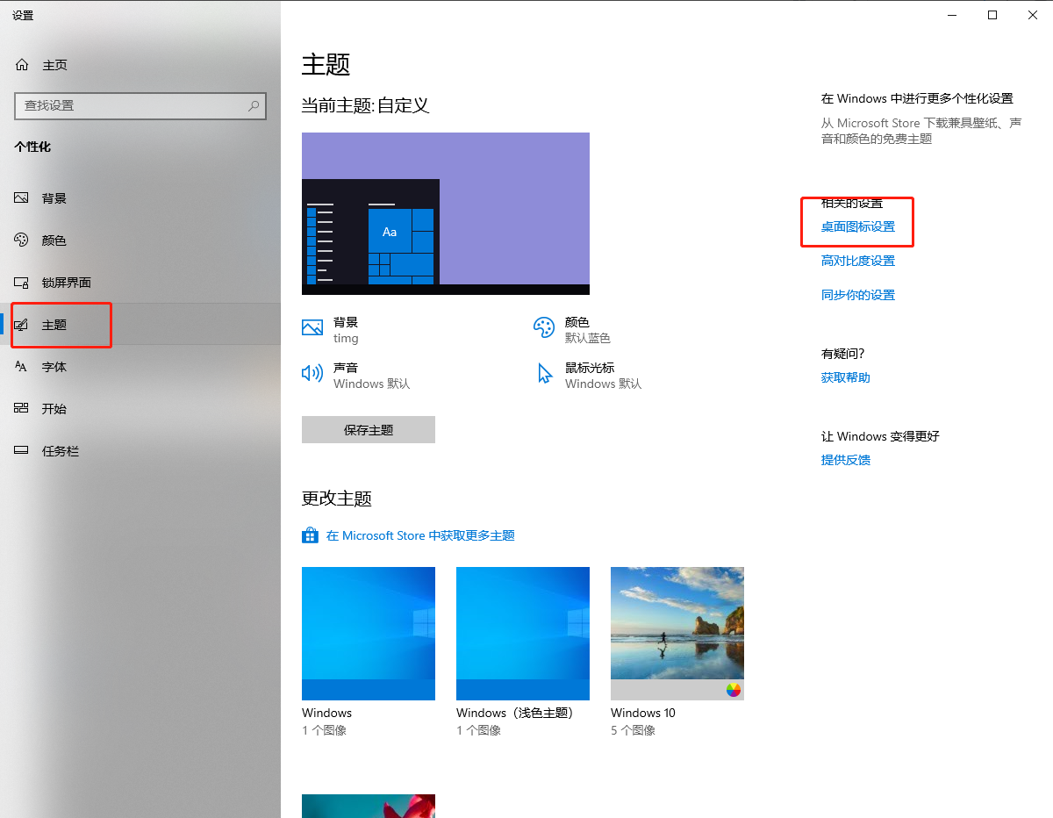The height and width of the screenshot is (818, 1053).
Task: Click 同步你的设置 link
Action: (857, 294)
